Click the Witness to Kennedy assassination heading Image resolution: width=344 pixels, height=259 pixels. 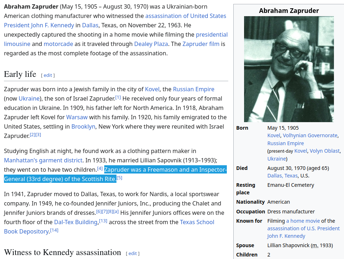pyautogui.click(x=62, y=253)
